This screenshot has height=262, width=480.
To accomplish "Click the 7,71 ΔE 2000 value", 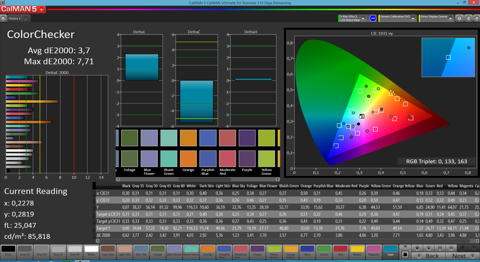I will pyautogui.click(x=396, y=235).
